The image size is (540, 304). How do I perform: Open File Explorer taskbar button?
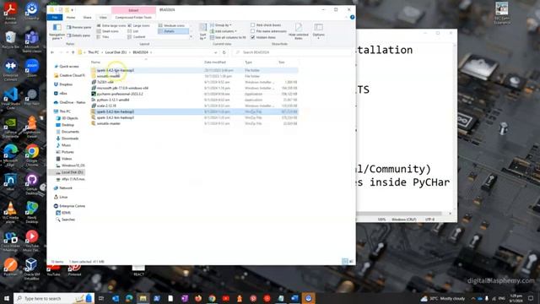(143, 298)
